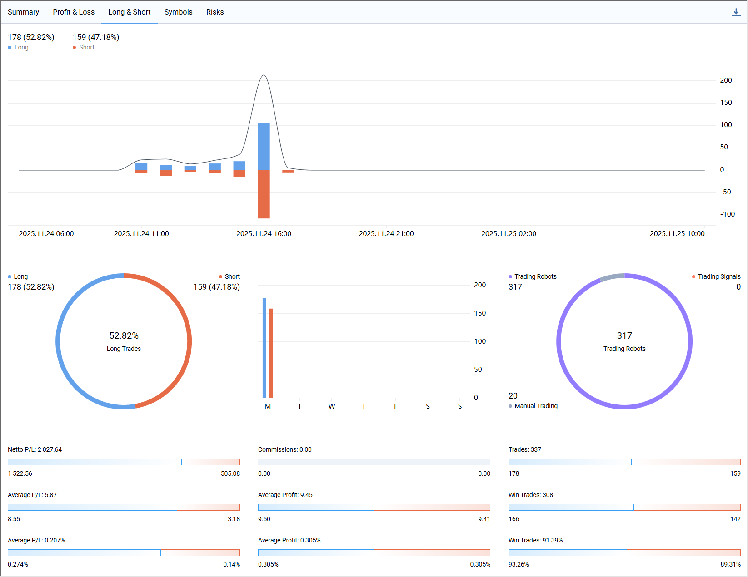The height and width of the screenshot is (577, 748).
Task: Click the tallest blue long bar at 16:00
Action: [x=264, y=146]
